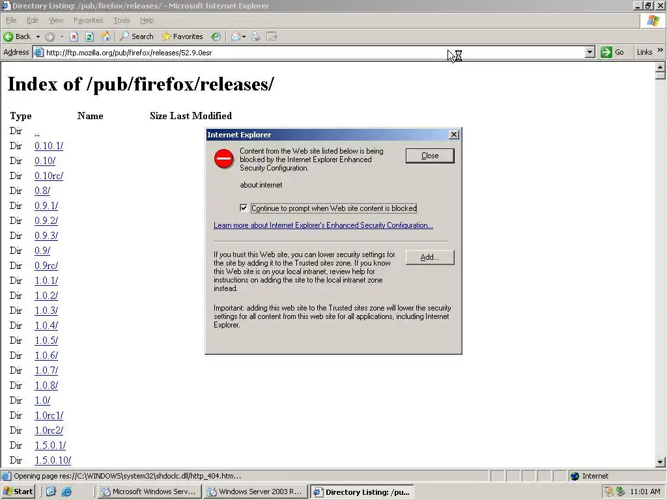The width and height of the screenshot is (667, 500).
Task: Switch to Microsoft Windows Serv... taskbar window
Action: (149, 492)
